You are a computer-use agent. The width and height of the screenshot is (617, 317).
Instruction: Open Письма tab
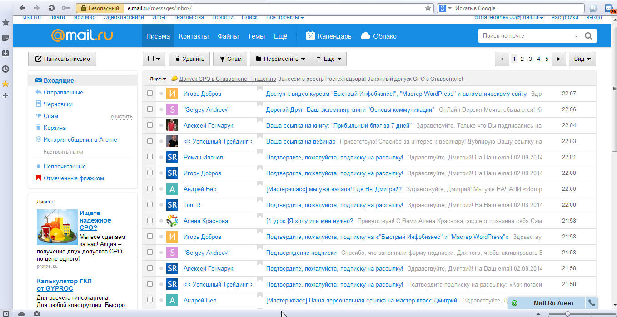[x=158, y=36]
